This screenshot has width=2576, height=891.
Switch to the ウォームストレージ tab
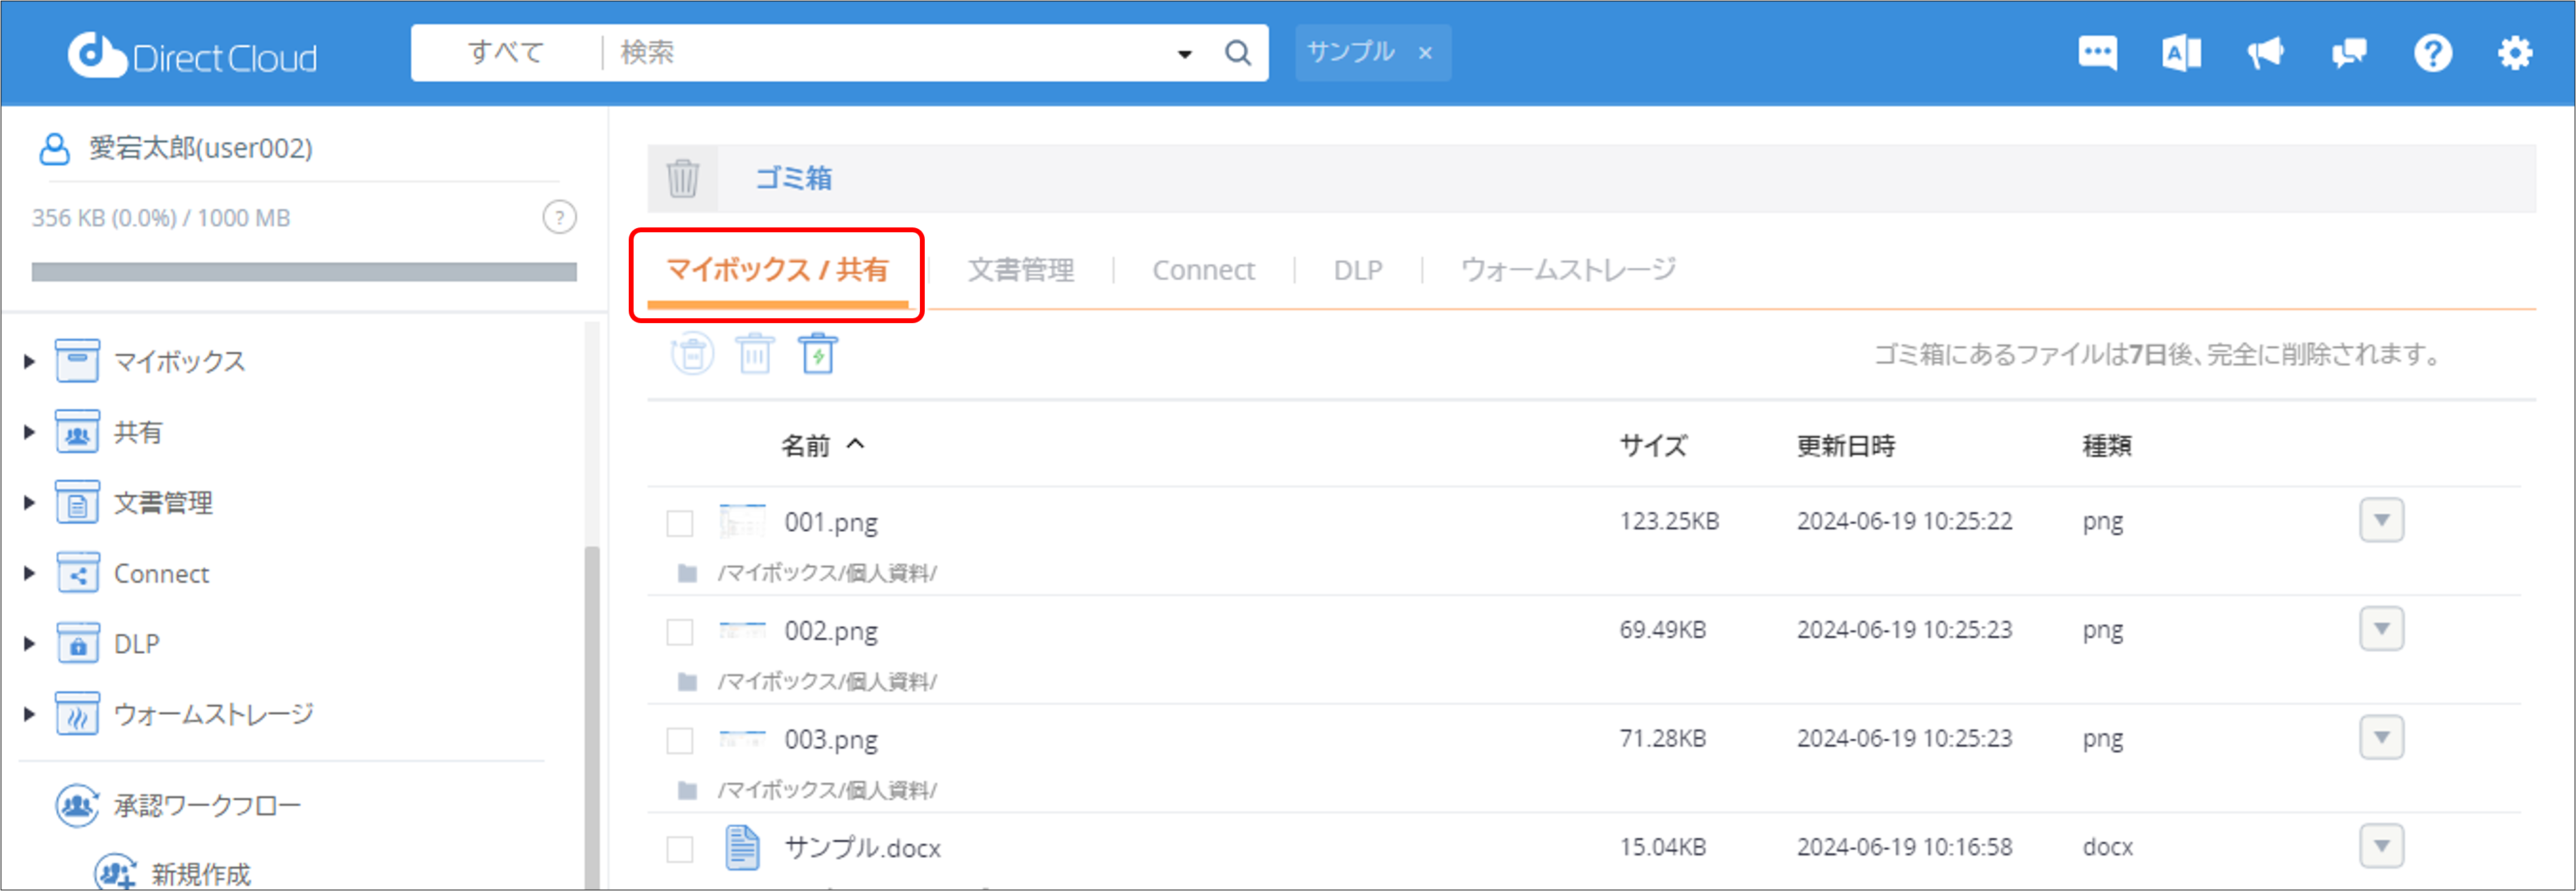[1567, 270]
